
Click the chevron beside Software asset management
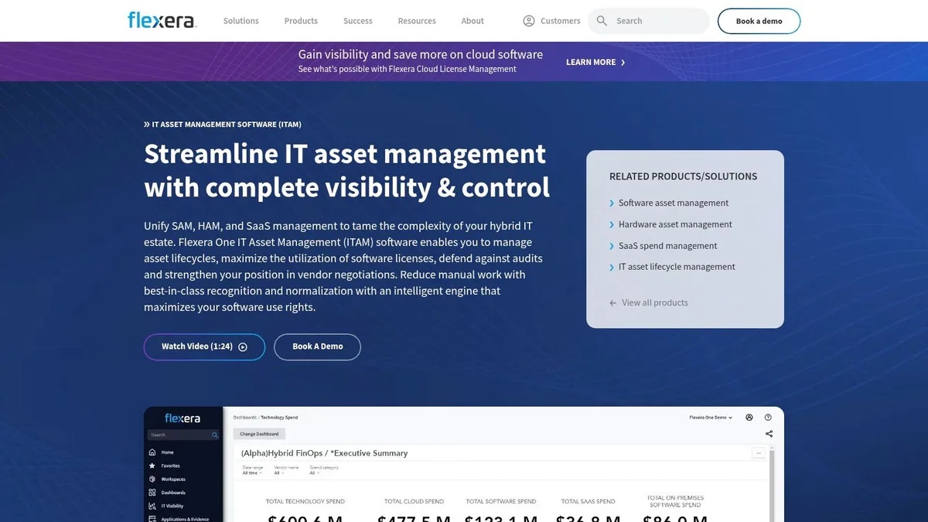(x=612, y=203)
